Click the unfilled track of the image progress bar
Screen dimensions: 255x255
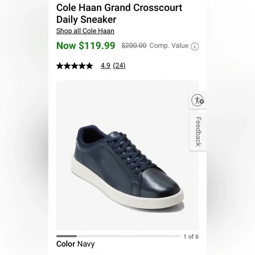[128, 236]
